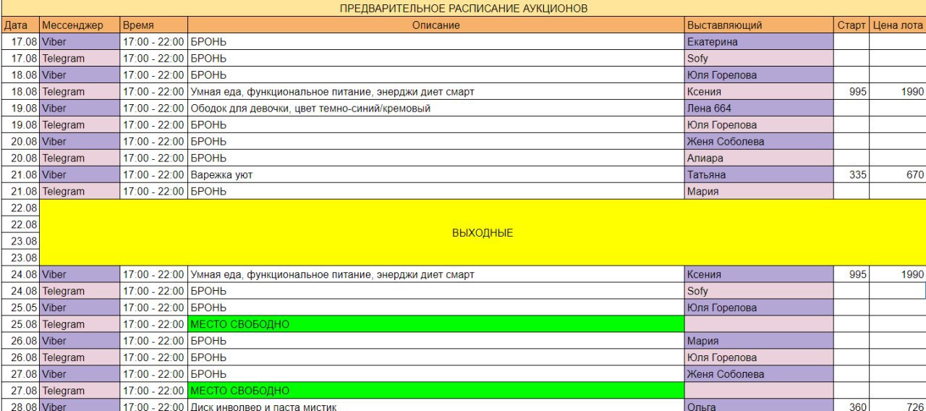This screenshot has height=411, width=926.
Task: Select the Viber cell for 19.08
Action: coord(80,109)
